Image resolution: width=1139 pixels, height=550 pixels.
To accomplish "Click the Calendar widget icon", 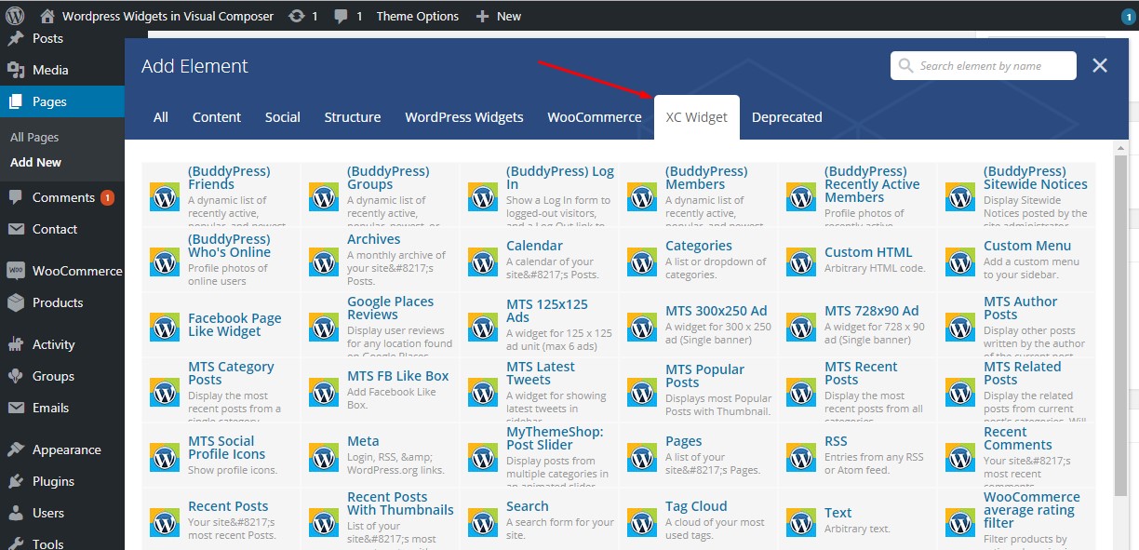I will (x=483, y=262).
